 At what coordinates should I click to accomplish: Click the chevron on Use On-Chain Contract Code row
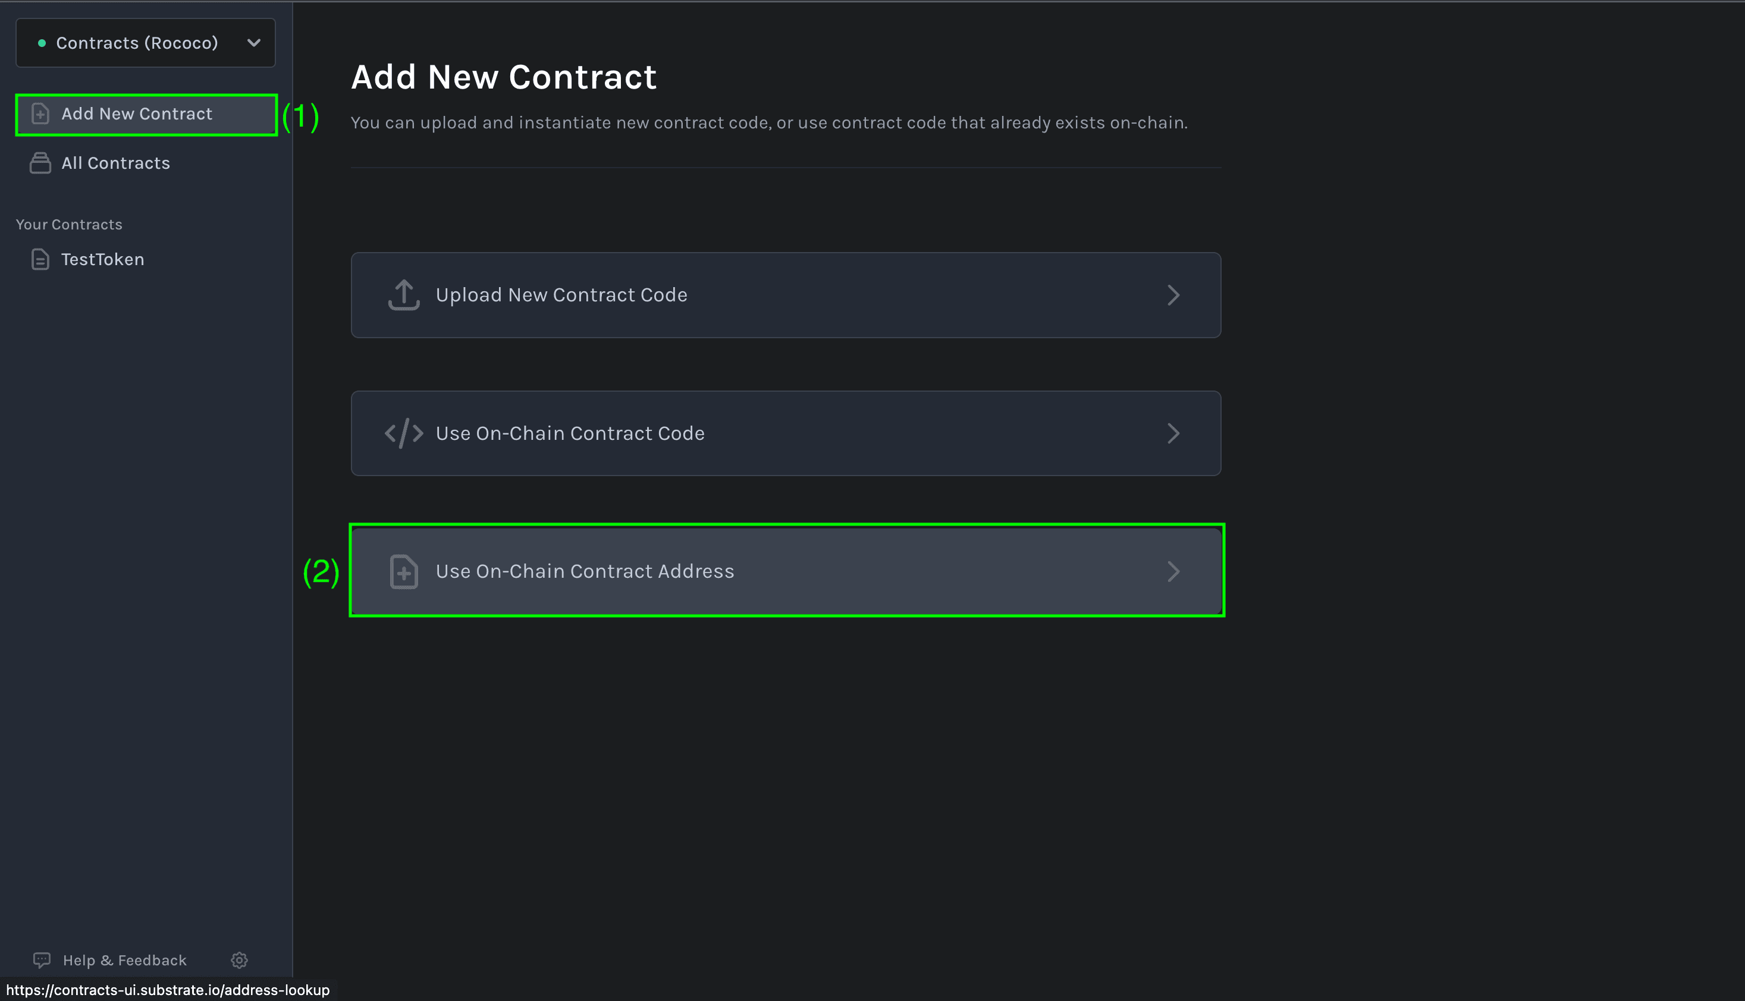1173,433
